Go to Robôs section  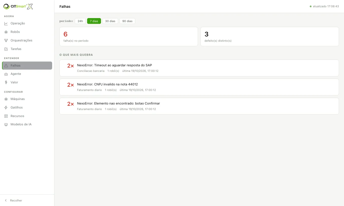(27, 32)
